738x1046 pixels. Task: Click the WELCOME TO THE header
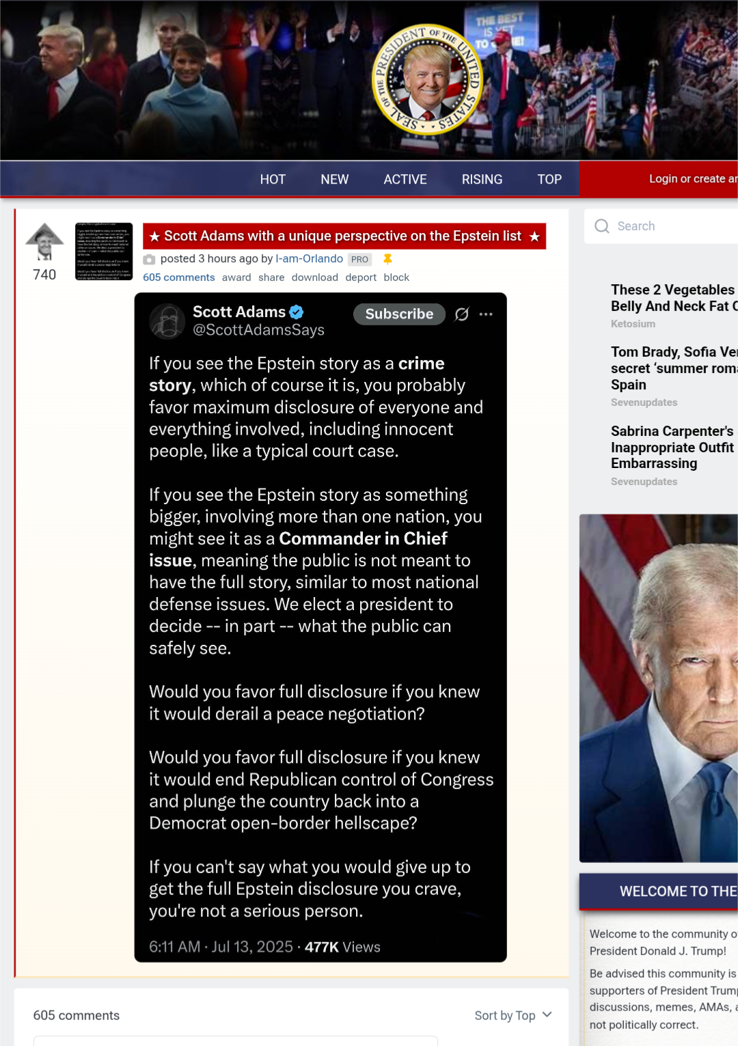[x=659, y=892]
